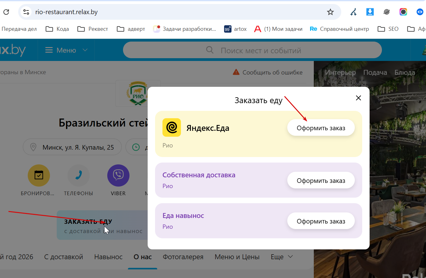This screenshot has height=278, width=426.
Task: Click the Собственная доставка heading
Action: click(199, 175)
